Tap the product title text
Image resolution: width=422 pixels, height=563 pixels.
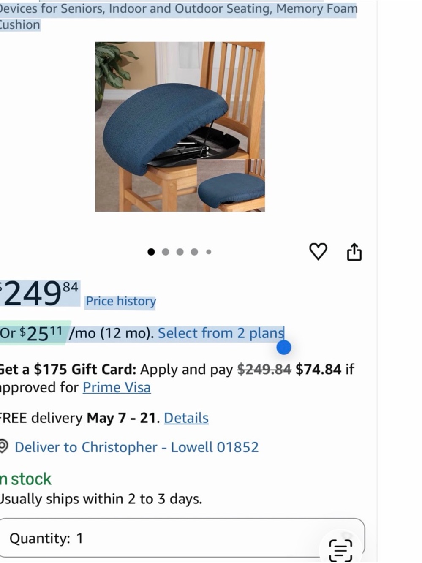[x=178, y=16]
